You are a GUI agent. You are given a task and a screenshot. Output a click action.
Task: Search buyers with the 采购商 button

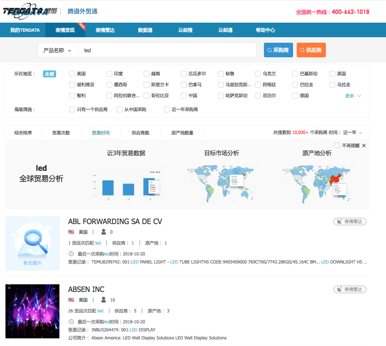pyautogui.click(x=278, y=50)
